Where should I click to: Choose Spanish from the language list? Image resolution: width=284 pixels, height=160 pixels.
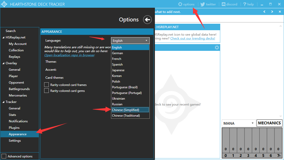point(130,65)
